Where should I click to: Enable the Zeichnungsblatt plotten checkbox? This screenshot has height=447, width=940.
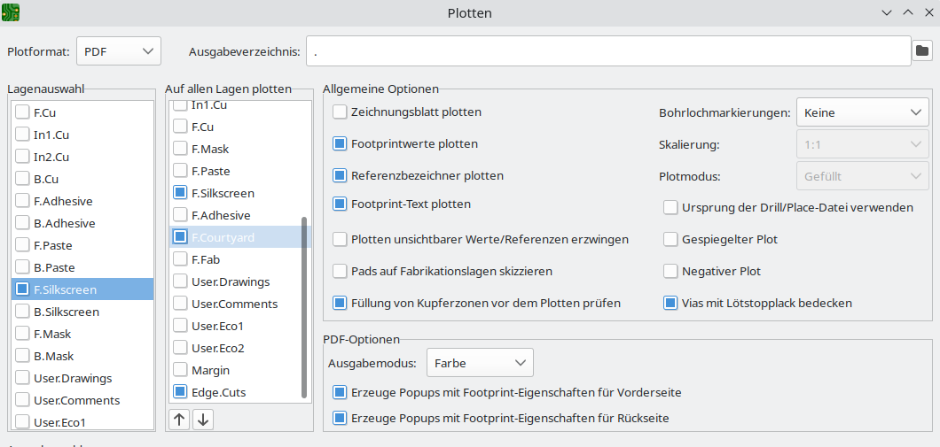click(x=340, y=112)
